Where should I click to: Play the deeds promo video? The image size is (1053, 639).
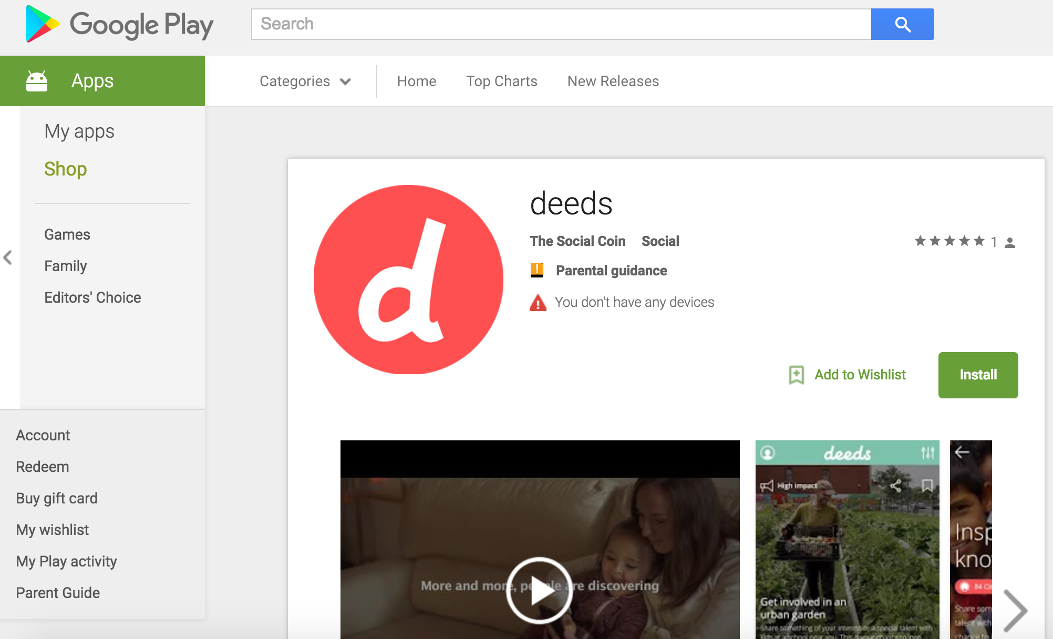coord(539,590)
